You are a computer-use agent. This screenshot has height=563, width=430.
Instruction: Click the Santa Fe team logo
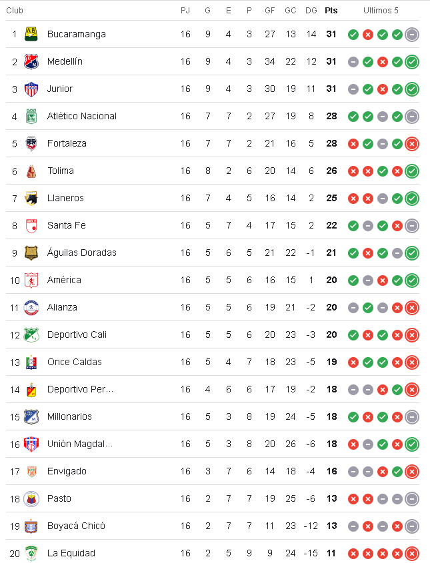[31, 225]
